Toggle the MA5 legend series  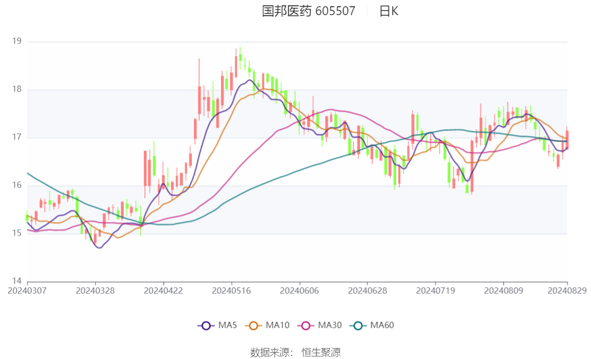coord(217,326)
